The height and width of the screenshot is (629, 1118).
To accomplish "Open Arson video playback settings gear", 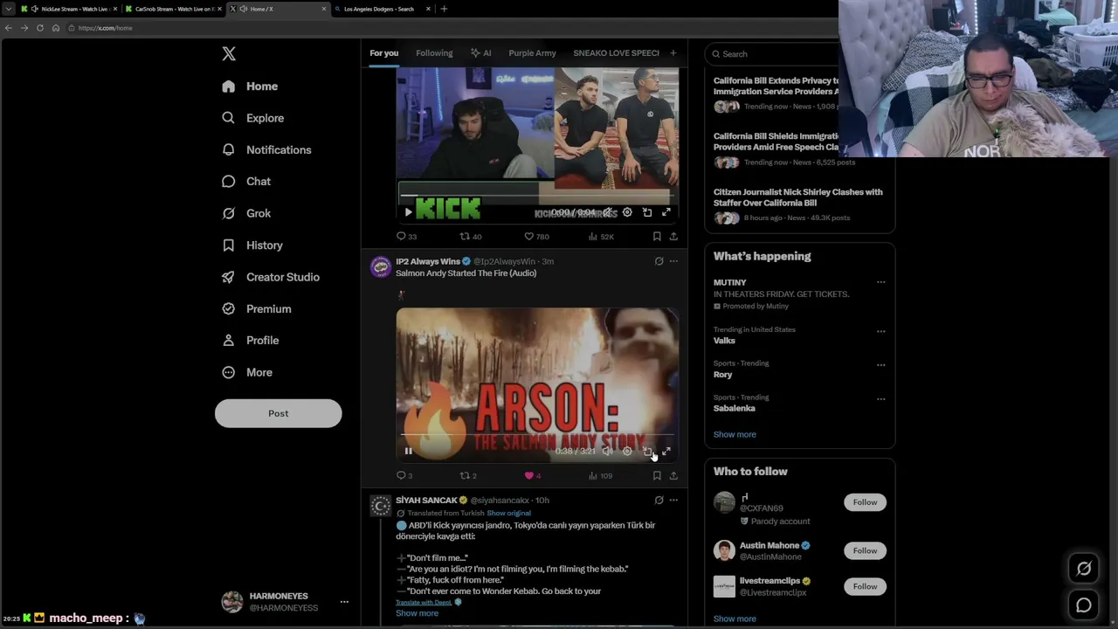I will tap(627, 451).
